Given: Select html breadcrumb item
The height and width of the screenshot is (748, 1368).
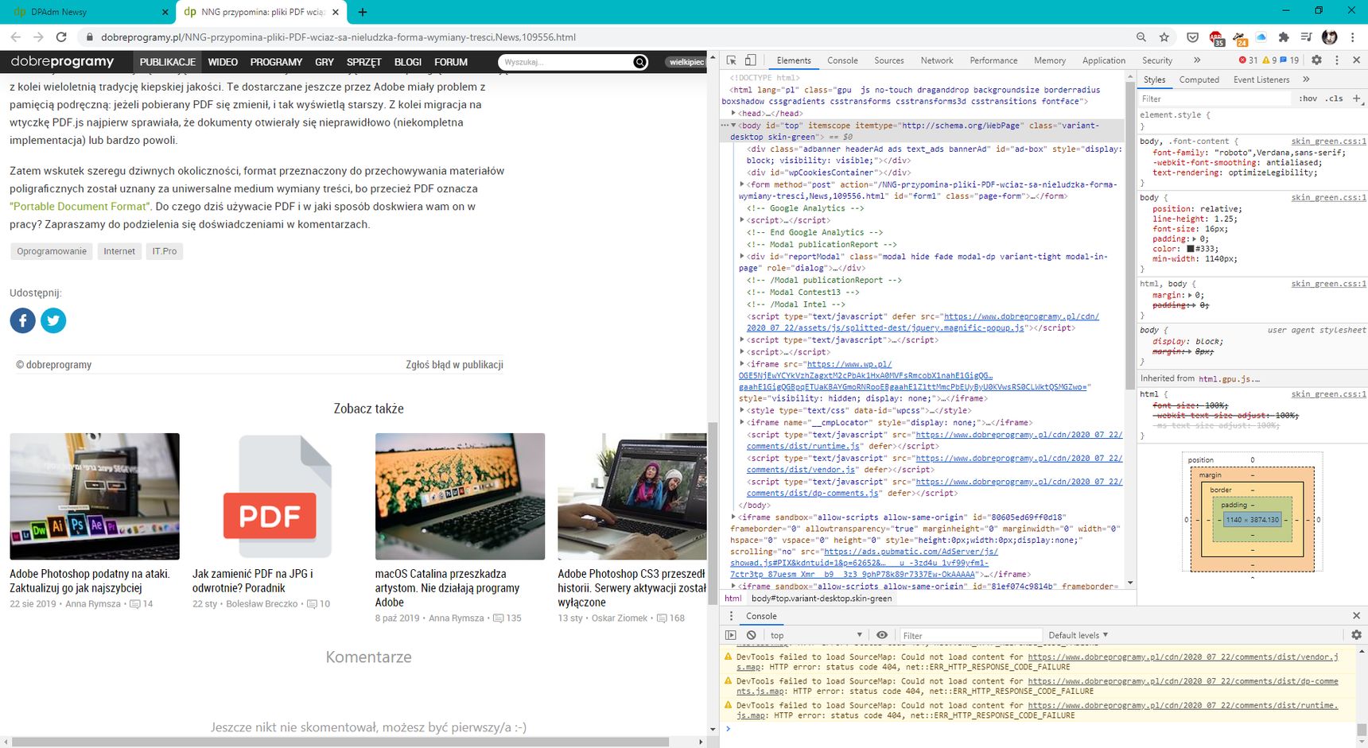Looking at the screenshot, I should click(733, 599).
